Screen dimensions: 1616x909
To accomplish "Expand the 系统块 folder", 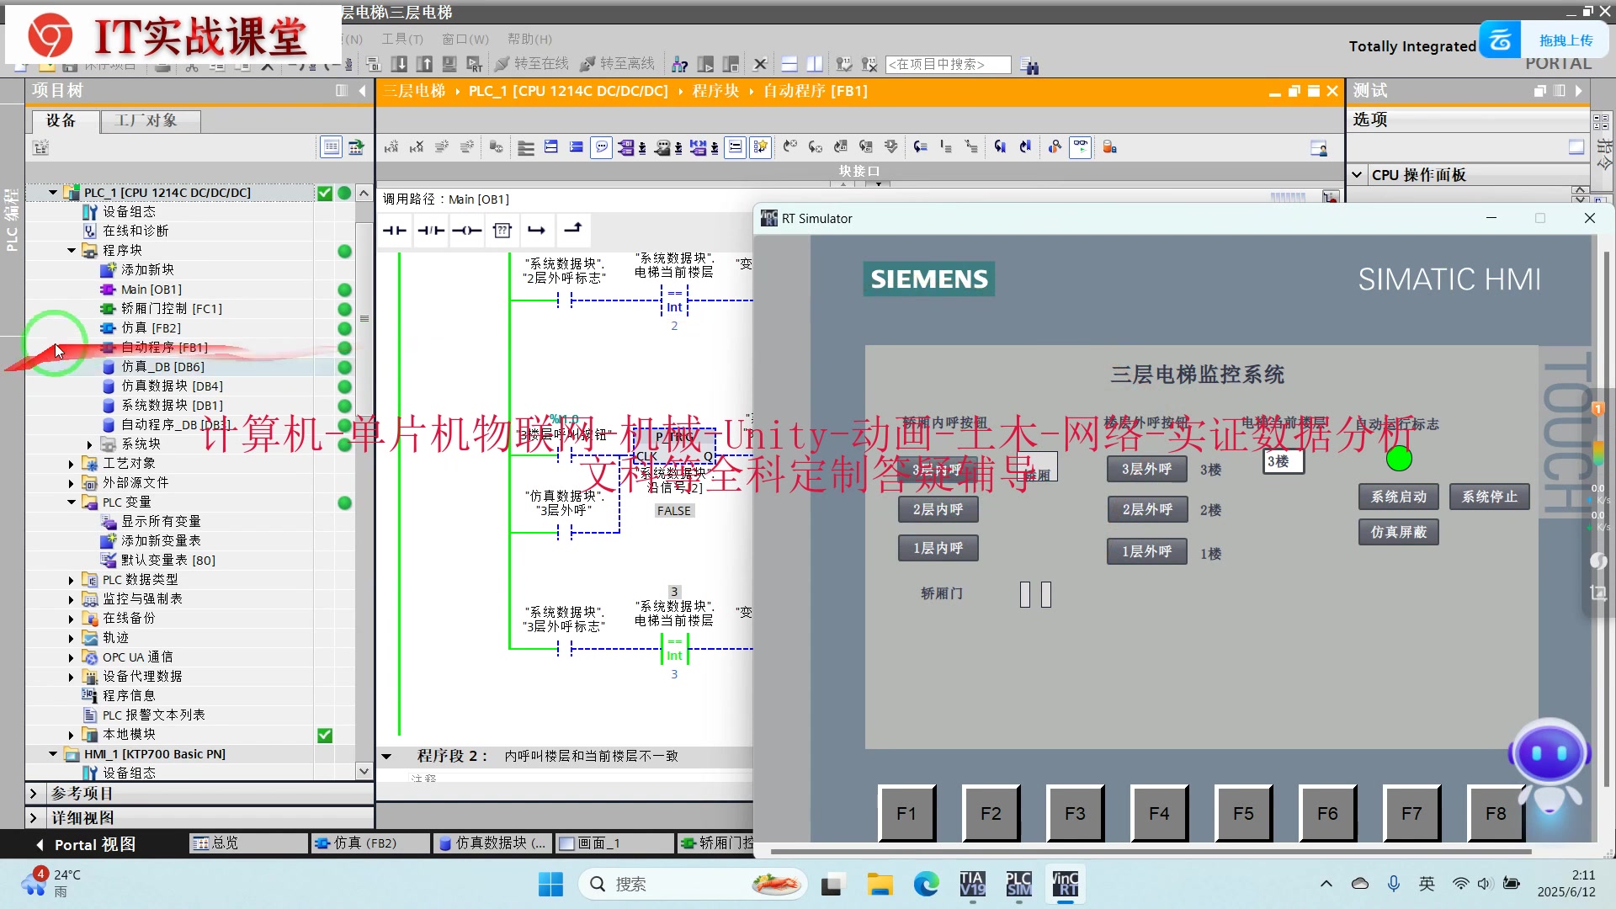I will (x=90, y=444).
